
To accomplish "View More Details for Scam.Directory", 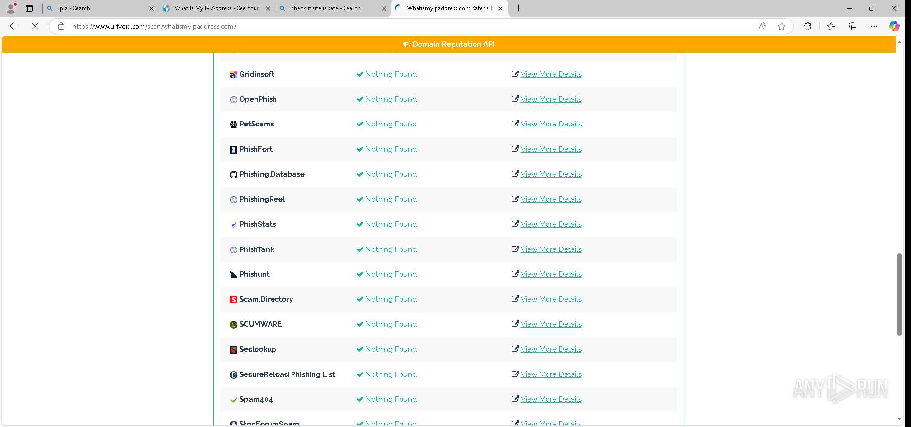I will pos(551,299).
